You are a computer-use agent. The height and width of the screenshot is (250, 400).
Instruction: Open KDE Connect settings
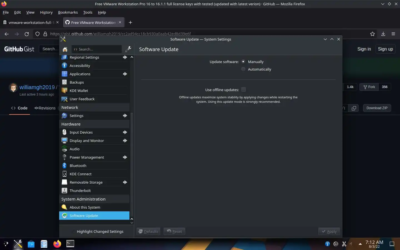[x=94, y=174]
